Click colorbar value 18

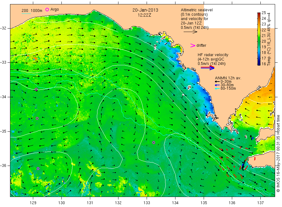264,53
